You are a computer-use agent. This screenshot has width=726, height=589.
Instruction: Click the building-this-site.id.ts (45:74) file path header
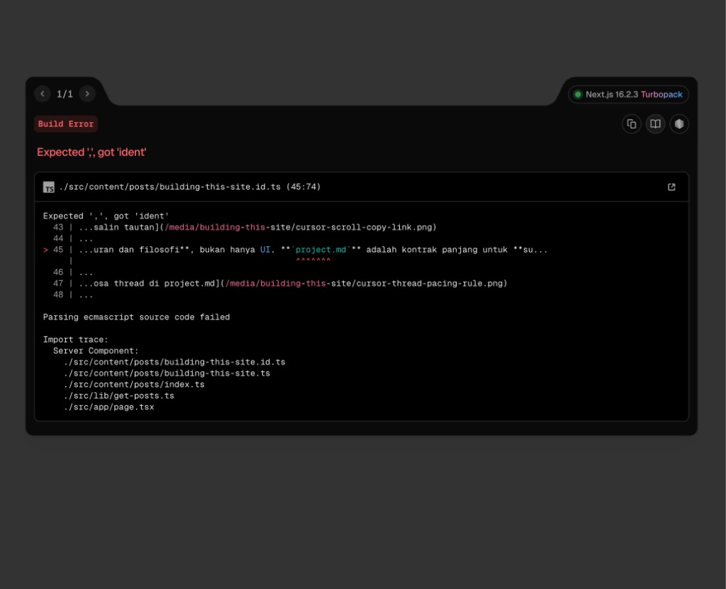[x=190, y=187]
